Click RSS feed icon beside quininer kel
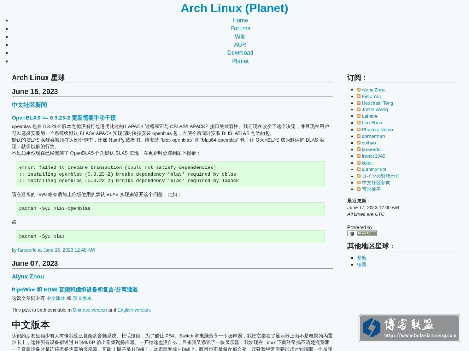 point(359,170)
